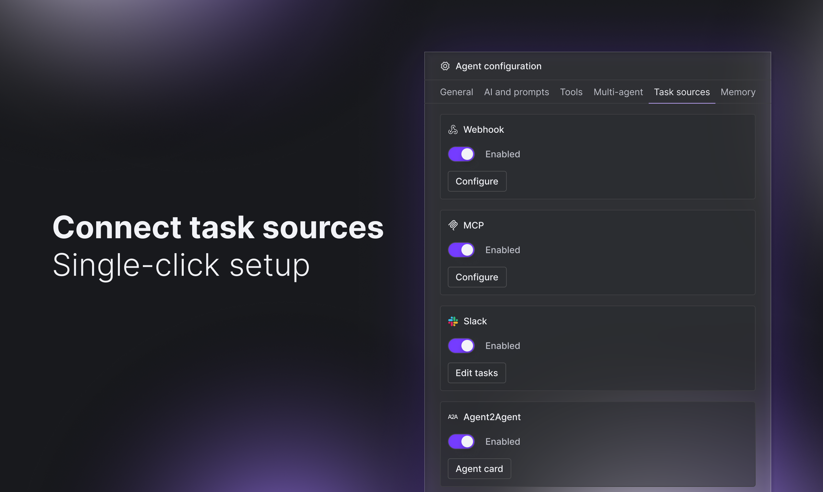
Task: Click the Edit tasks button for Slack
Action: coord(477,373)
